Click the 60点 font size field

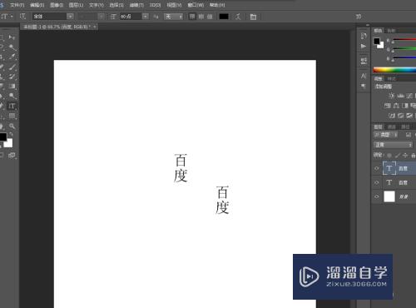131,17
